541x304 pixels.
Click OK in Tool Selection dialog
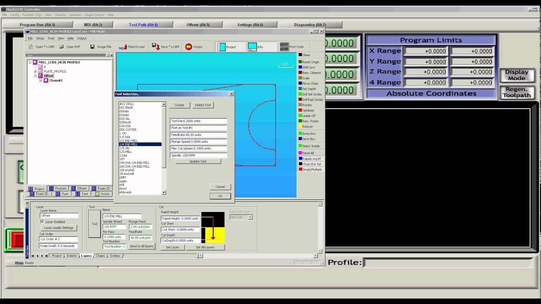[x=220, y=196]
